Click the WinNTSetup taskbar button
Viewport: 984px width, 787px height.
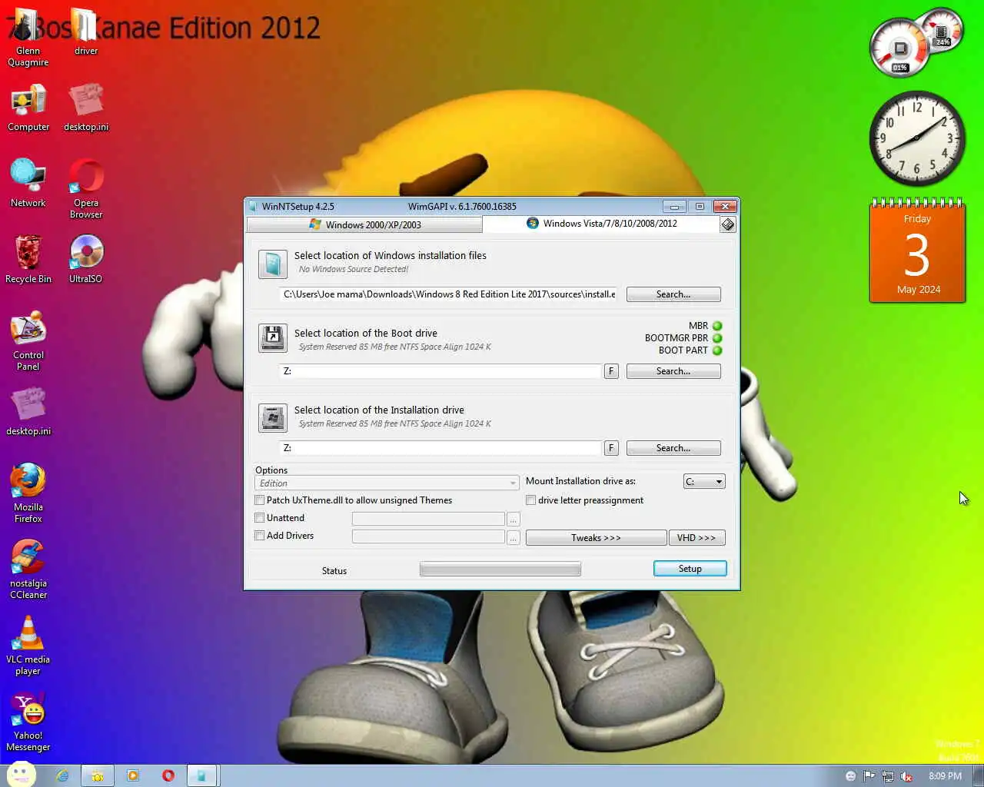click(202, 775)
